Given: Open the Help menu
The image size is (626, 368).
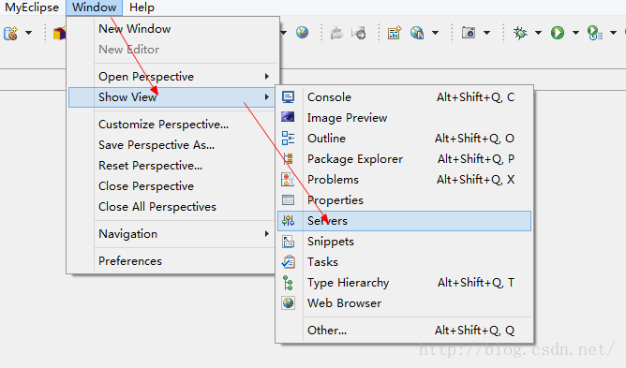Looking at the screenshot, I should [142, 7].
